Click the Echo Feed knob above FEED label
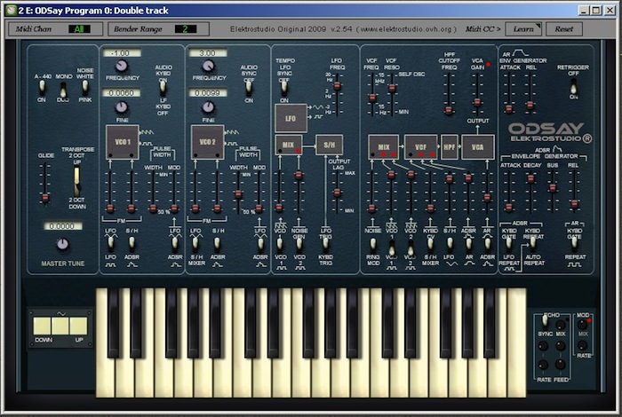 click(561, 365)
